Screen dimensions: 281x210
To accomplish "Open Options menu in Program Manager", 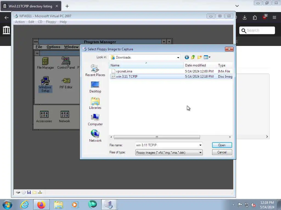I will pyautogui.click(x=54, y=47).
